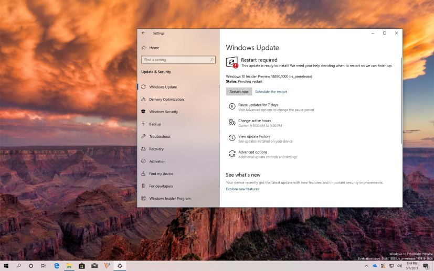Minimize the Settings window

(x=373, y=33)
